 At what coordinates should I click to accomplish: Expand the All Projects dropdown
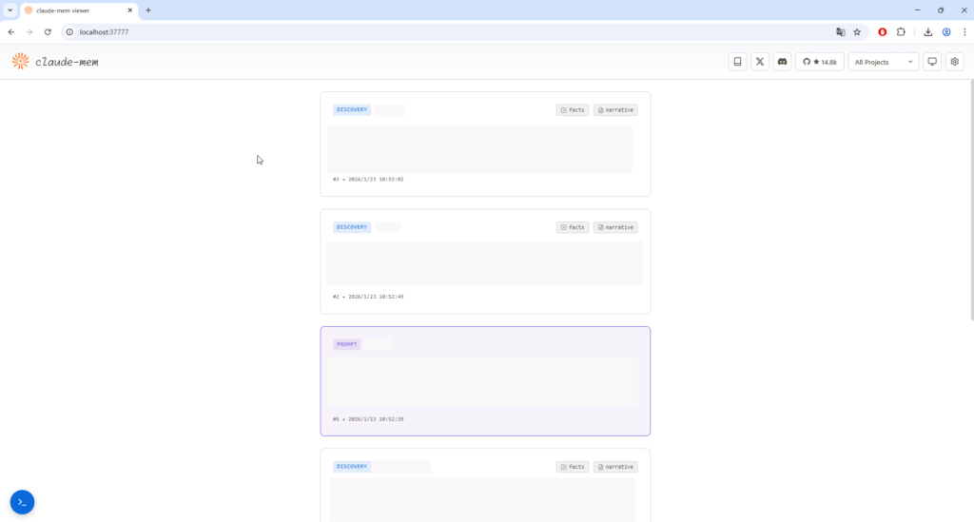pyautogui.click(x=884, y=62)
